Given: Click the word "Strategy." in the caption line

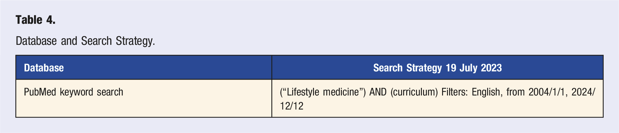Looking at the screenshot, I should click(x=135, y=41).
